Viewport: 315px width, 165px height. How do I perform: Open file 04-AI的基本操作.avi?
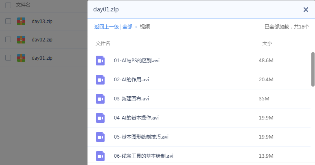point(136,117)
